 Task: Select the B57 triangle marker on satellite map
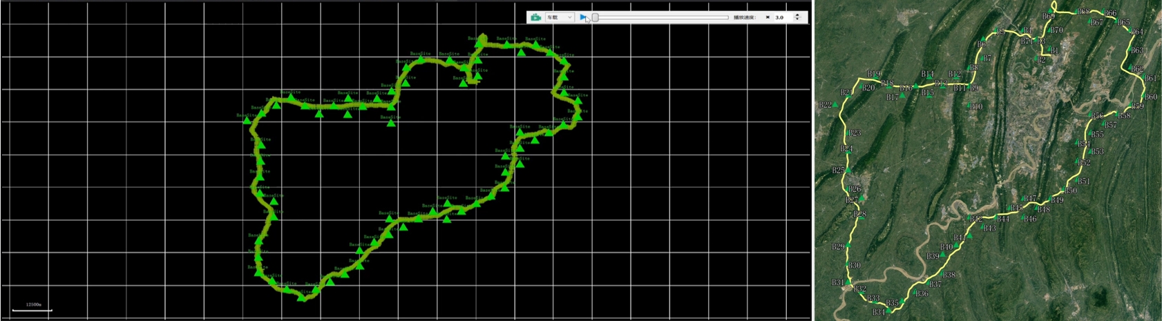[x=1103, y=124]
